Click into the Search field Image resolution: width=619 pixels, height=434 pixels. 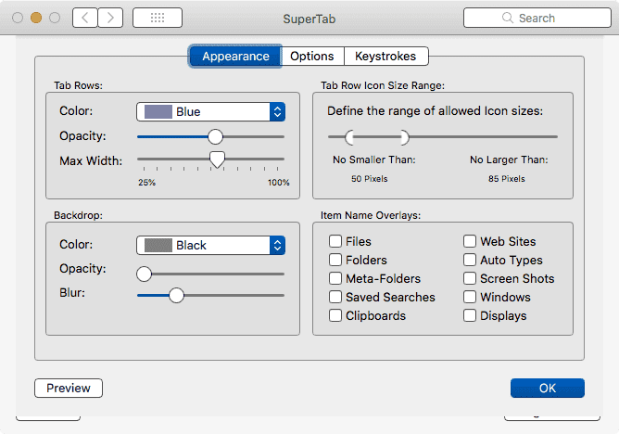[537, 18]
